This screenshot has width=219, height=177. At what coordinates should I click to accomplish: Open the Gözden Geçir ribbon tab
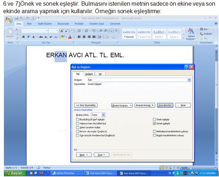pyautogui.click(x=97, y=24)
